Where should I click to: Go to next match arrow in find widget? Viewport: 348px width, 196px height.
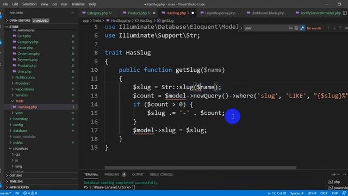click(334, 28)
